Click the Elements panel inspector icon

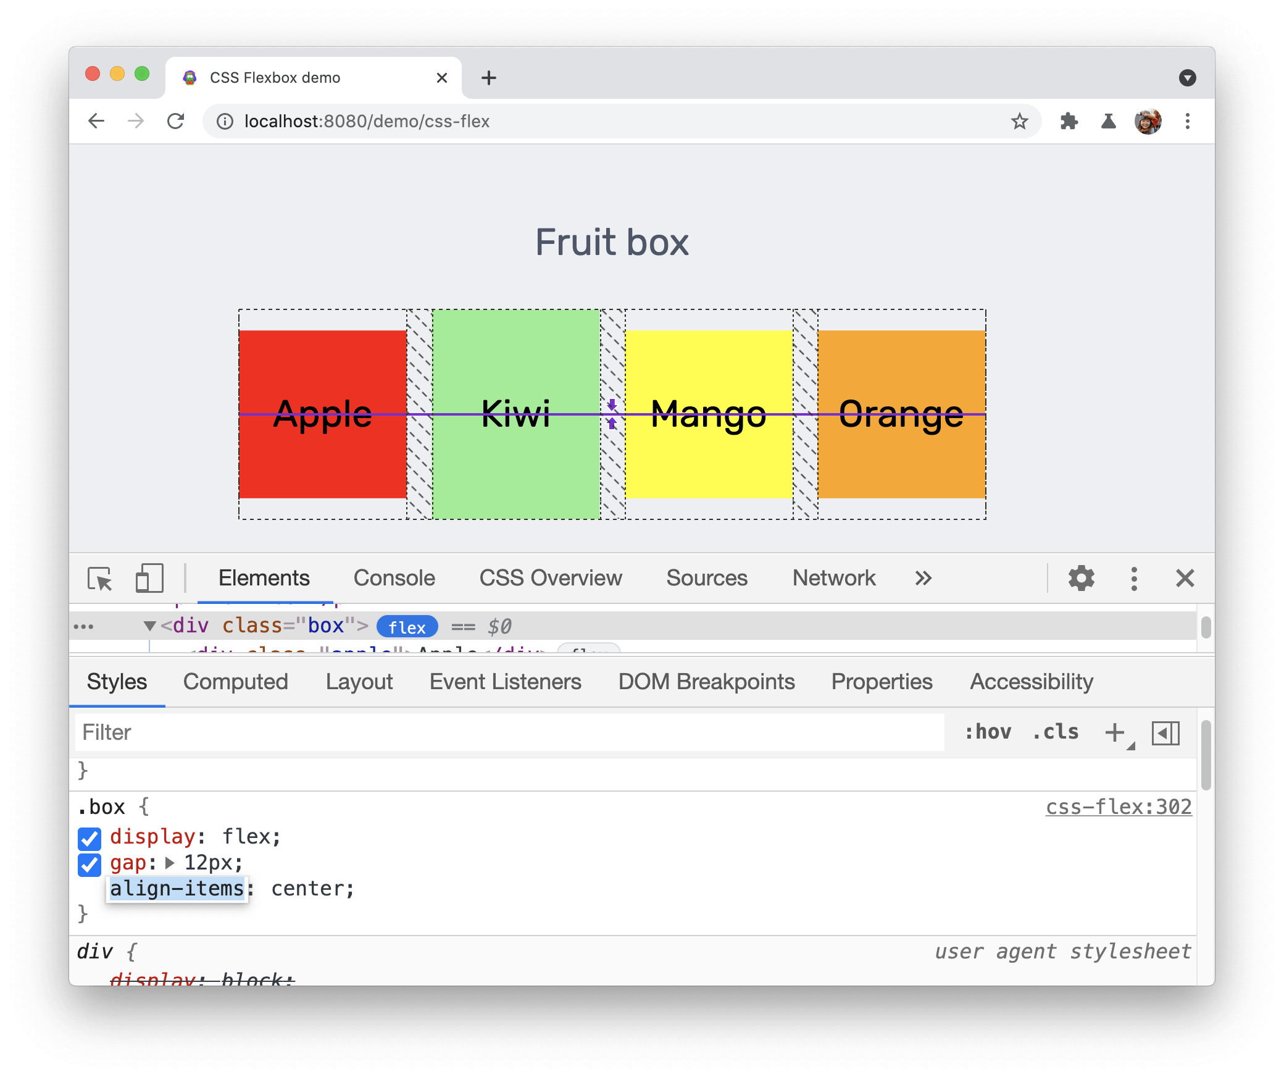102,578
